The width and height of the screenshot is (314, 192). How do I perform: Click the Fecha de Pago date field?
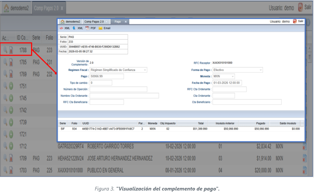coord(227,83)
